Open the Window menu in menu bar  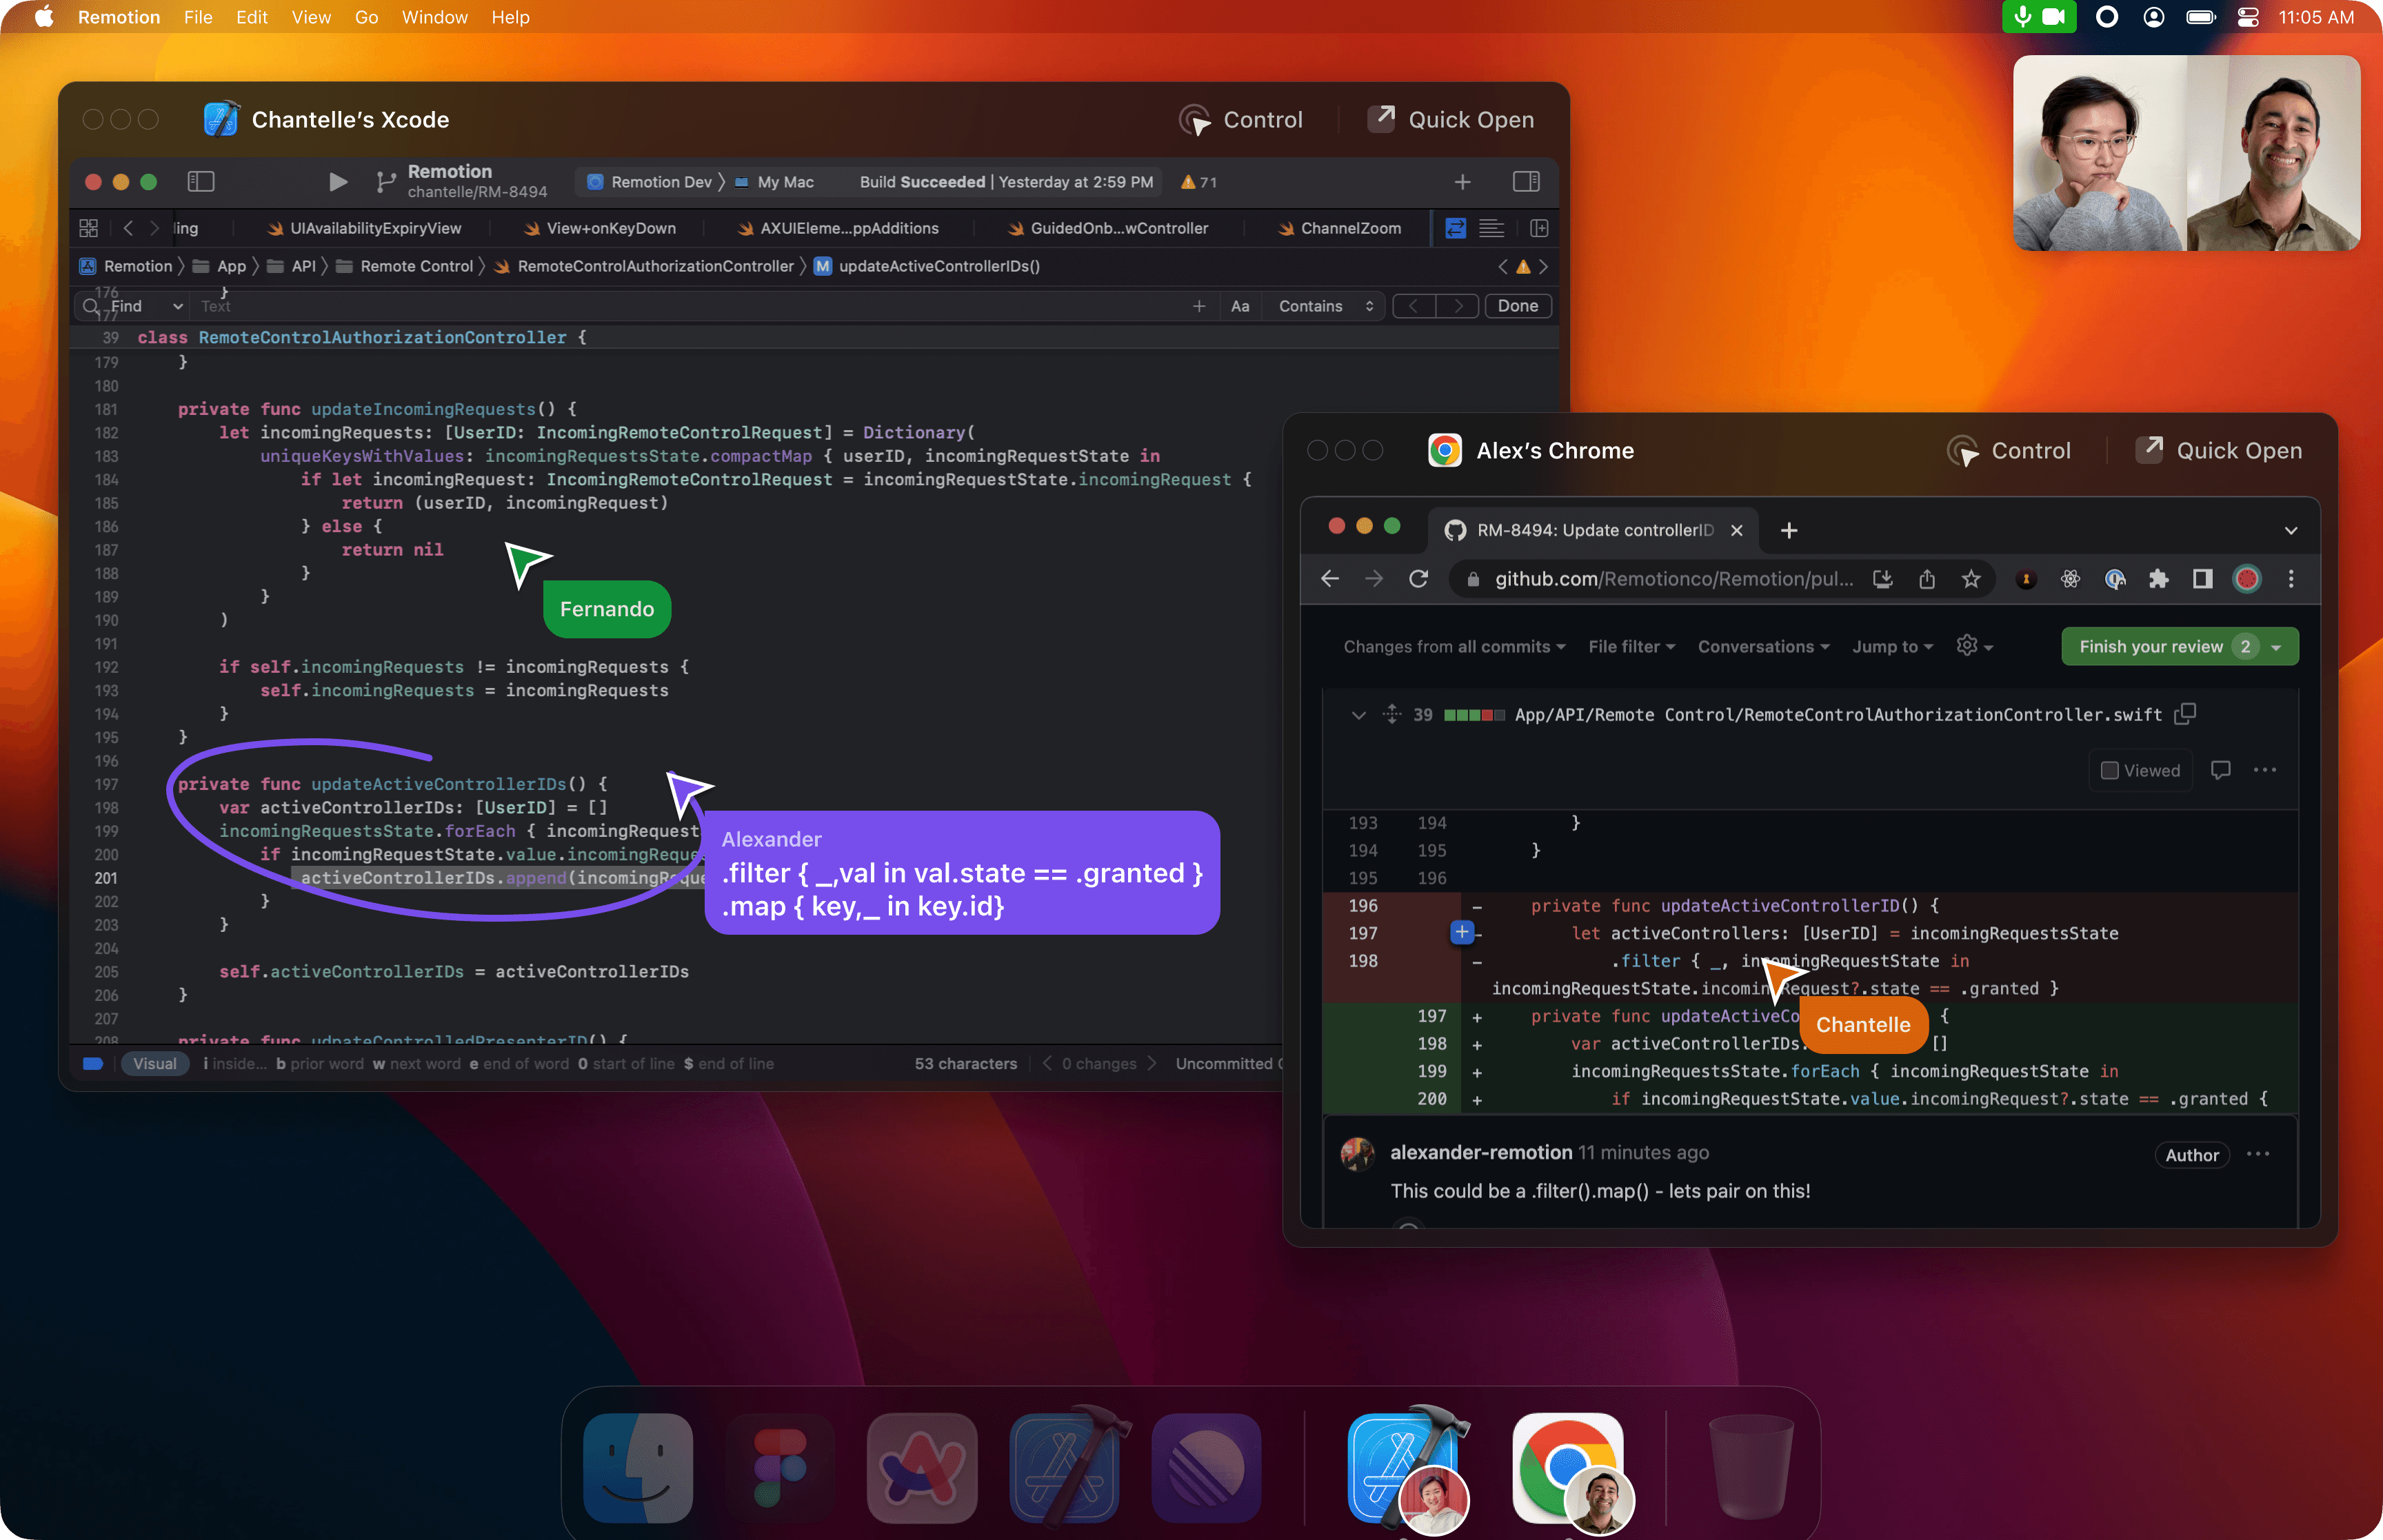[434, 17]
